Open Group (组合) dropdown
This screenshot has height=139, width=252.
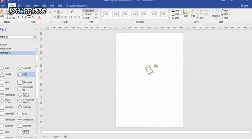tap(201, 18)
